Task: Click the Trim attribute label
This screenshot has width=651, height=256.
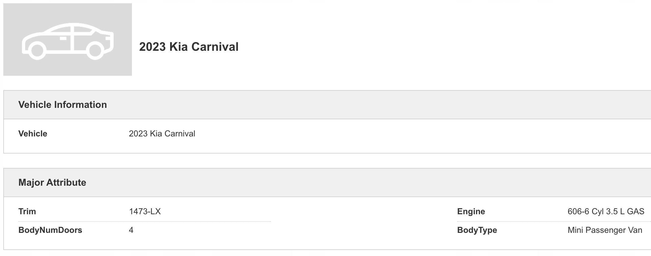Action: click(27, 212)
